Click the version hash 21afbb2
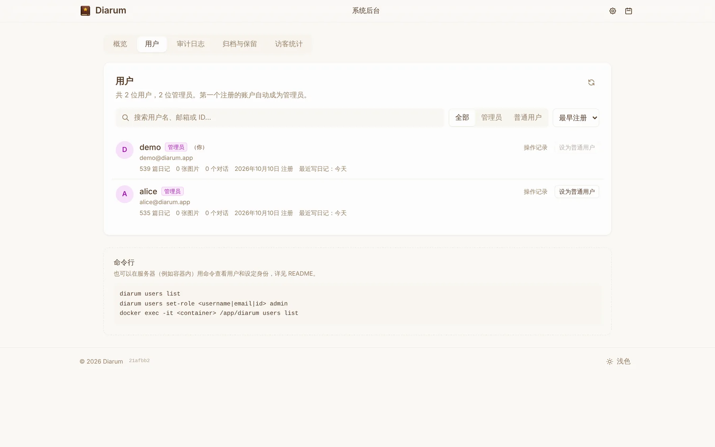Viewport: 715px width, 447px height. point(139,361)
